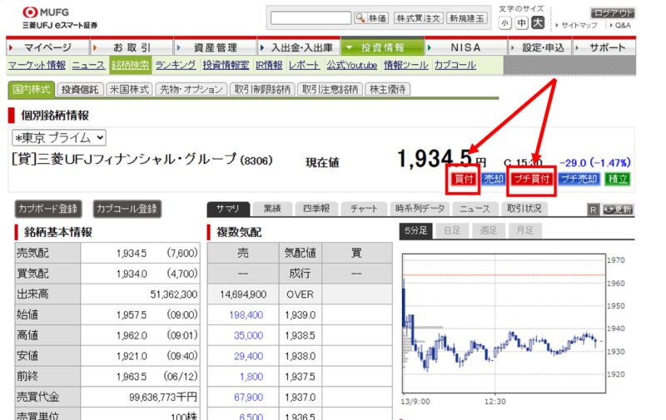
Task: Go to ニュース submenu link
Action: 88,65
